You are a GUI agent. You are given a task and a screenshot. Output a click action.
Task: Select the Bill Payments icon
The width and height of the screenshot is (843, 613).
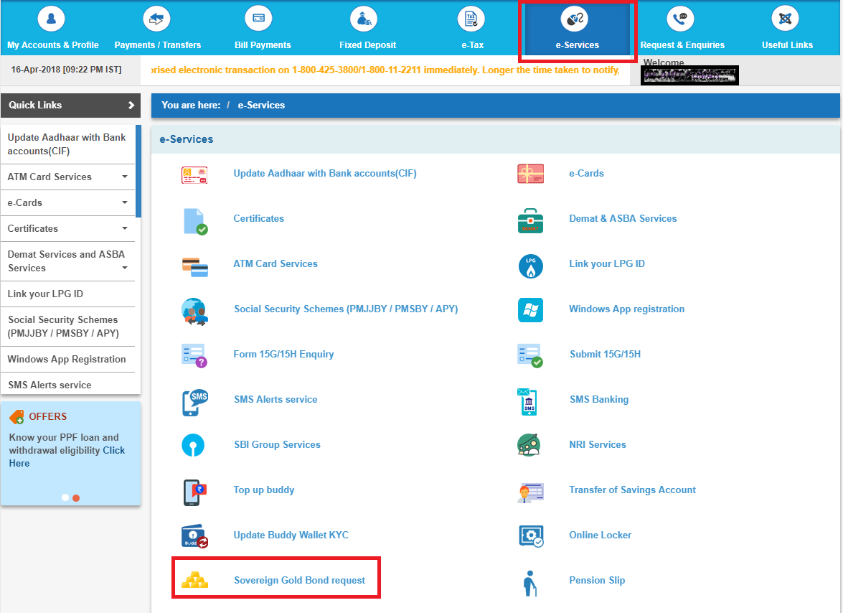(258, 19)
